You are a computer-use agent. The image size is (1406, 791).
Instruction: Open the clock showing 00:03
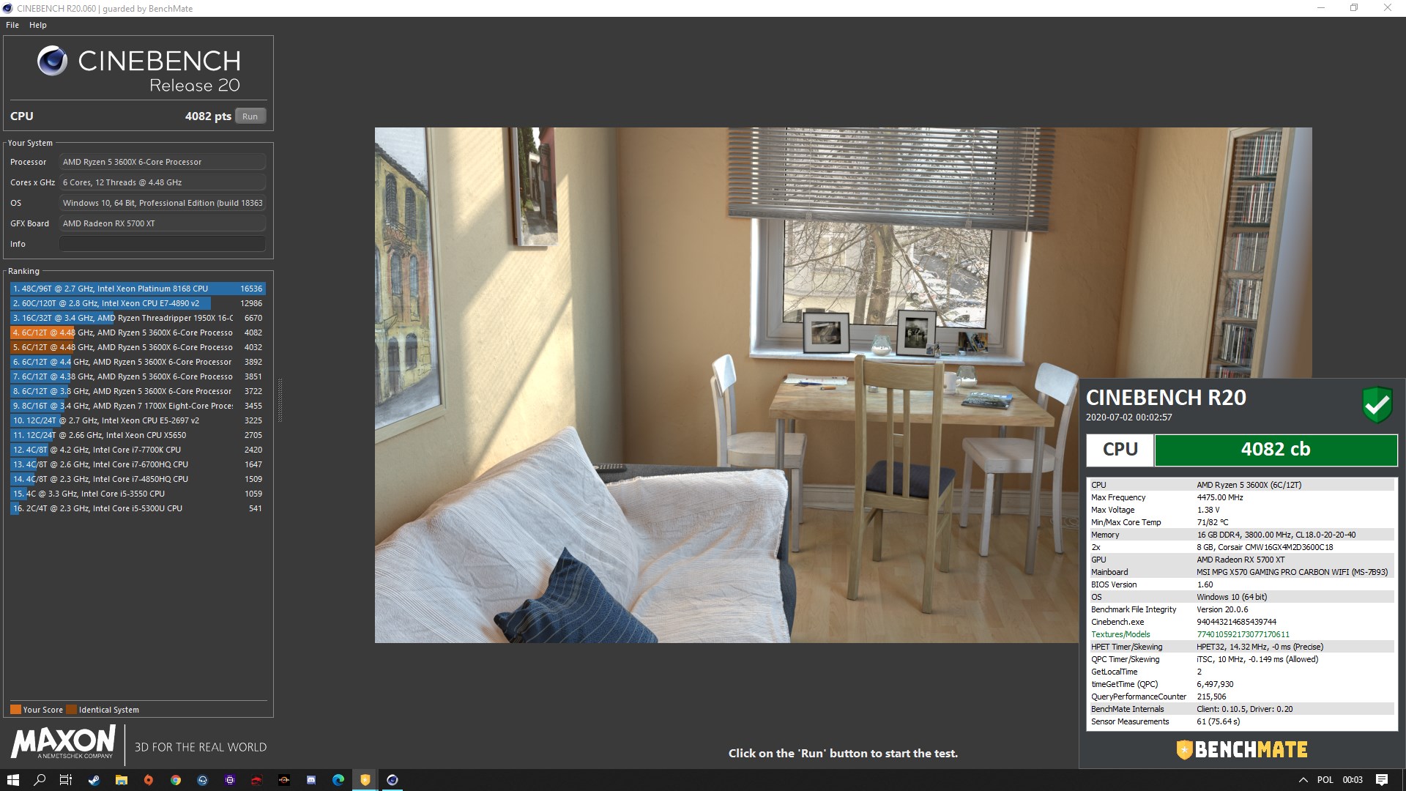click(x=1353, y=780)
